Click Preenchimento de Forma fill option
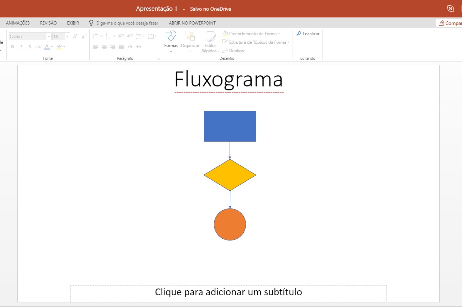 (251, 34)
